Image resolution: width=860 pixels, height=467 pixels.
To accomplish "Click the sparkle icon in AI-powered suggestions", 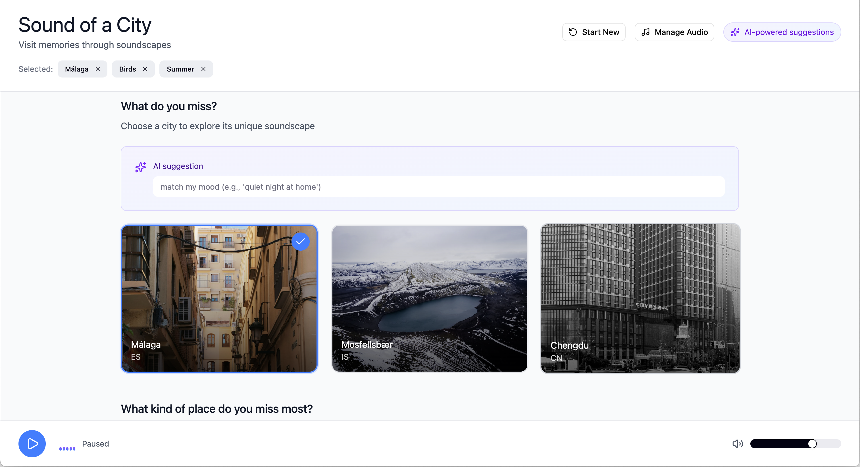I will click(735, 32).
